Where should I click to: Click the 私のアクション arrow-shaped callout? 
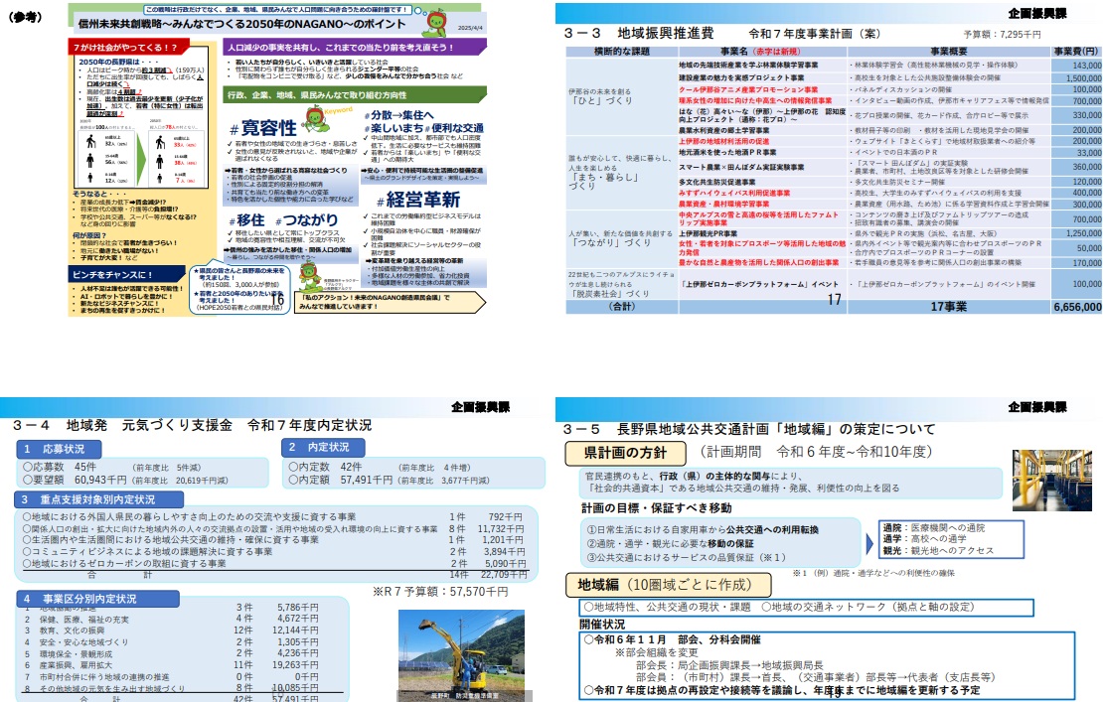pos(392,302)
